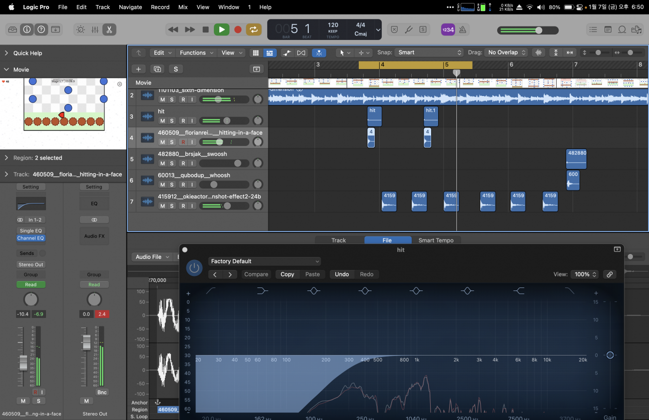This screenshot has width=649, height=420.
Task: Toggle global Solo S button in track header
Action: tap(175, 69)
